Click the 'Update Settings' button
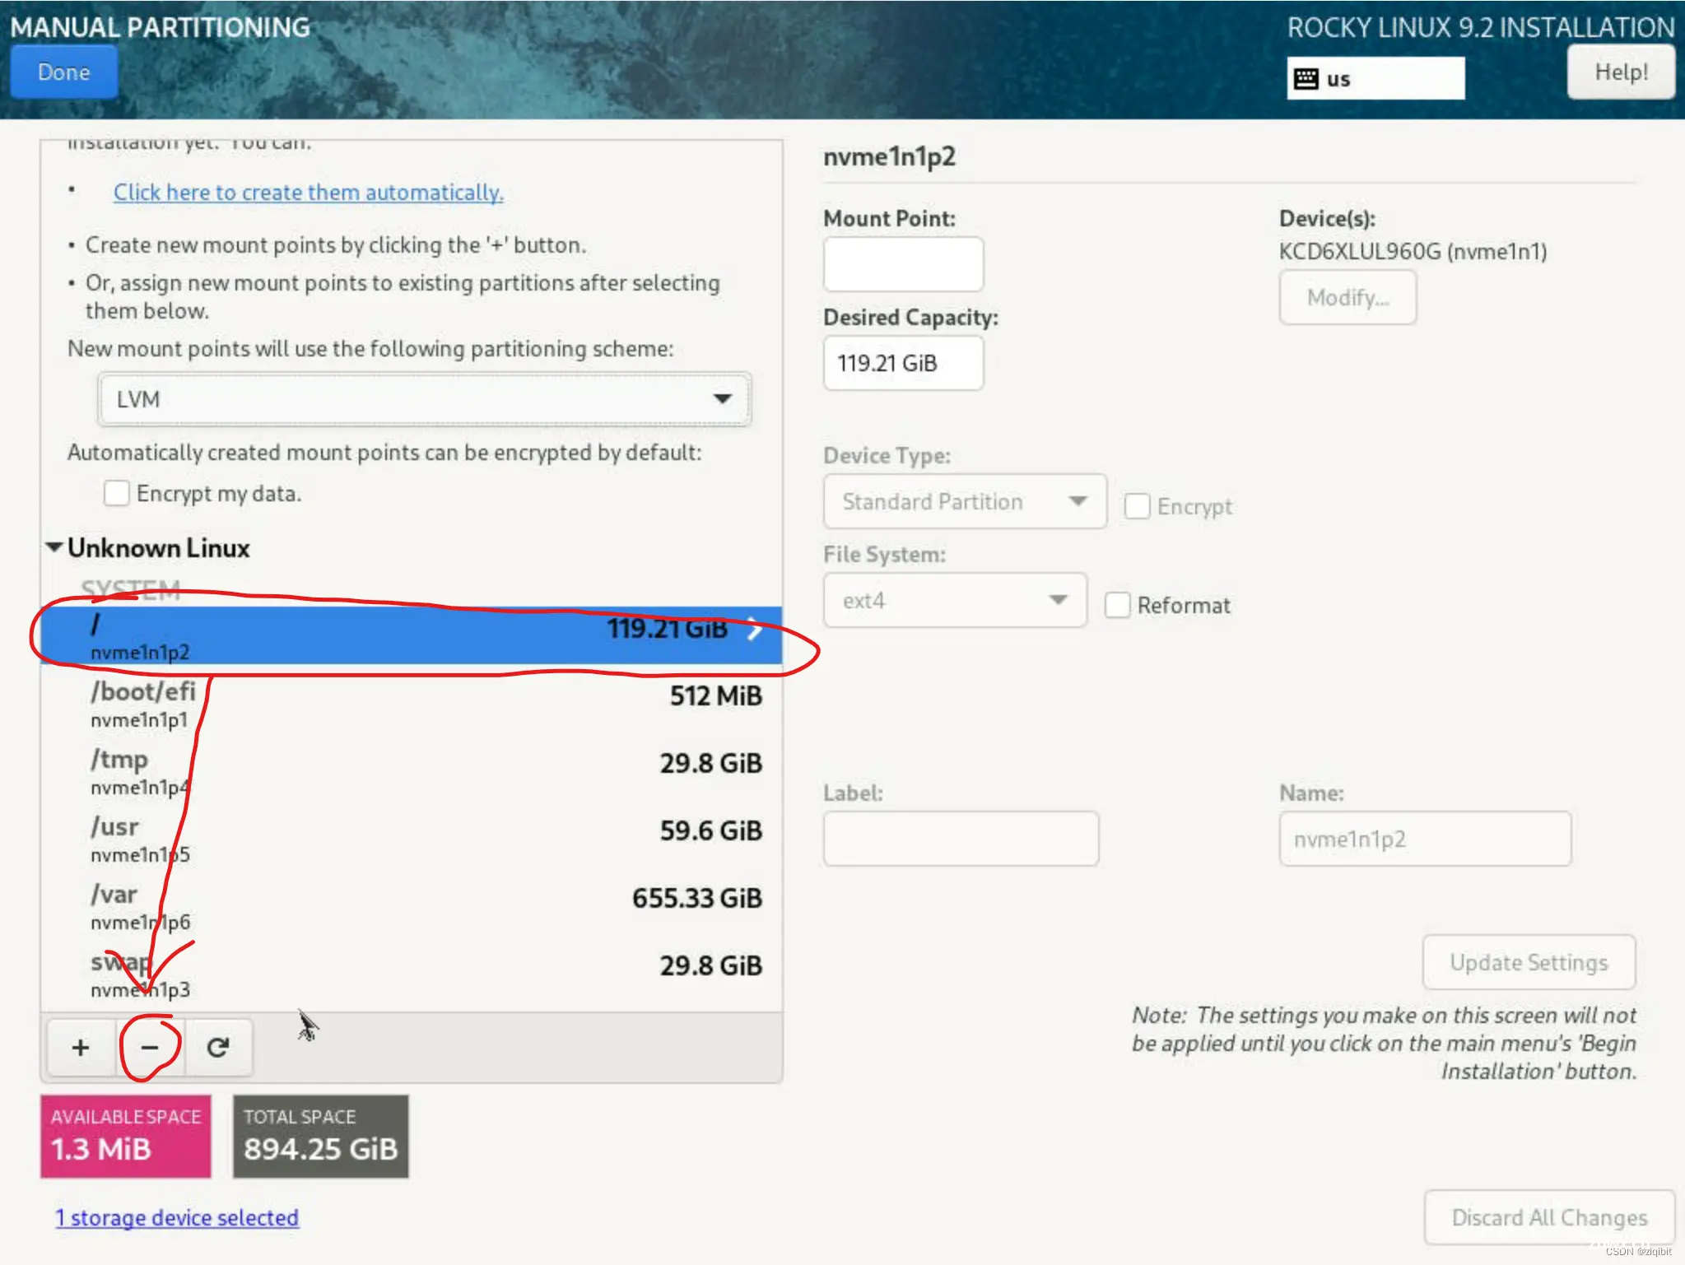Image resolution: width=1685 pixels, height=1265 pixels. pos(1527,962)
